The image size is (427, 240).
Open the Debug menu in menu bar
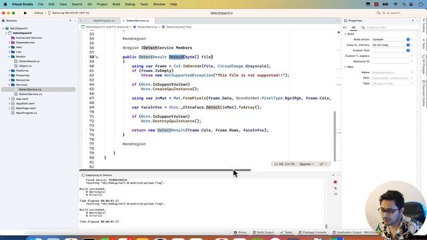pos(130,4)
